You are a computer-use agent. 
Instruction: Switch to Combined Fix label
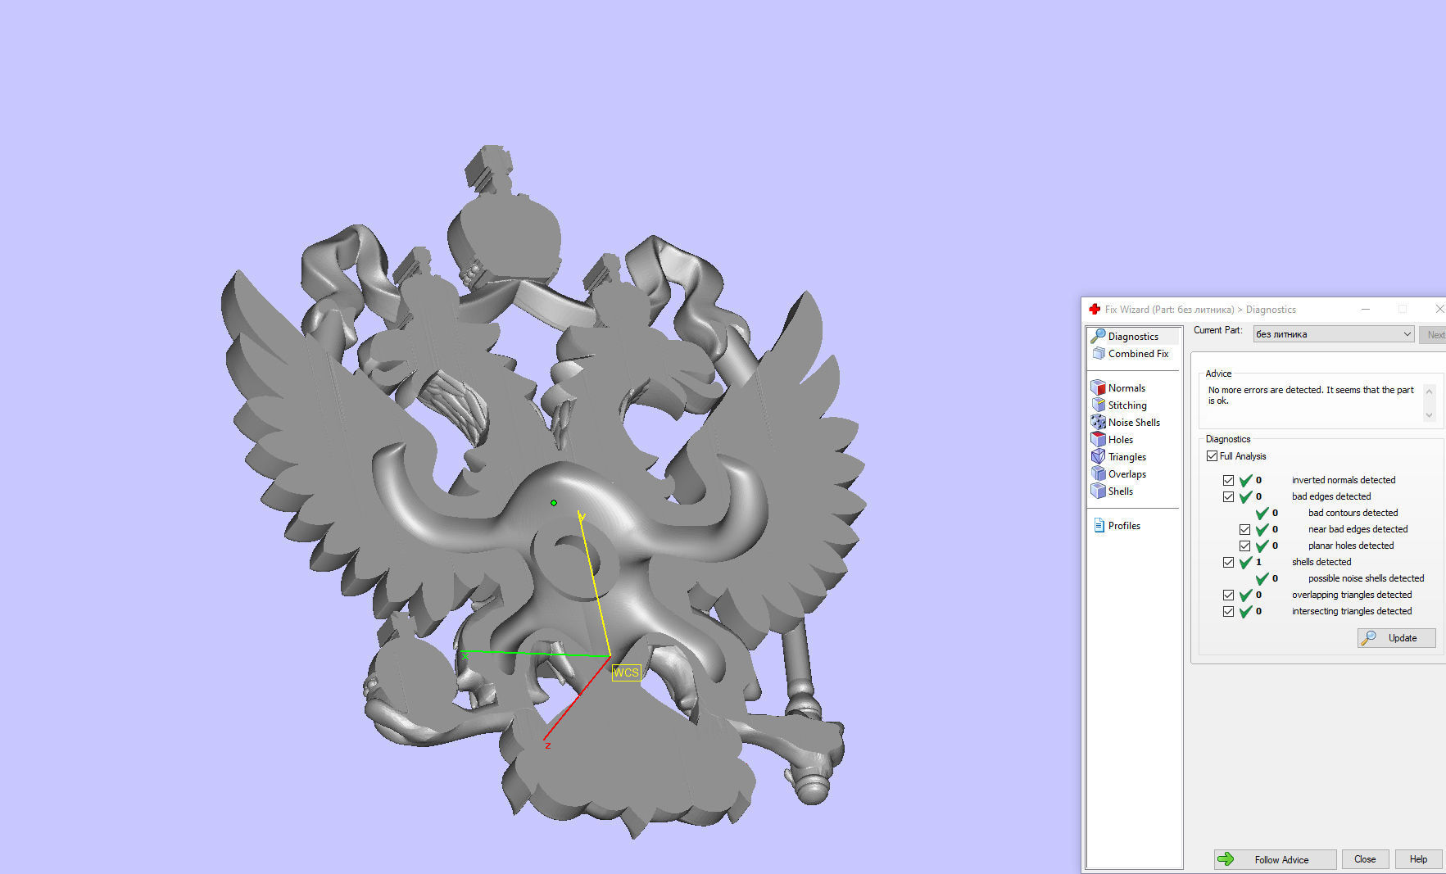1138,353
